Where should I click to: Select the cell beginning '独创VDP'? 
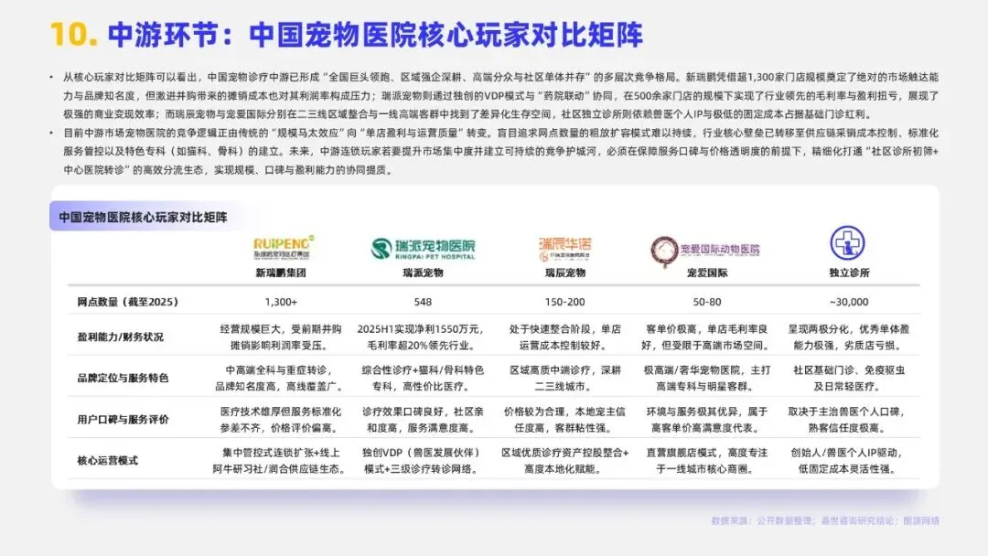point(423,460)
